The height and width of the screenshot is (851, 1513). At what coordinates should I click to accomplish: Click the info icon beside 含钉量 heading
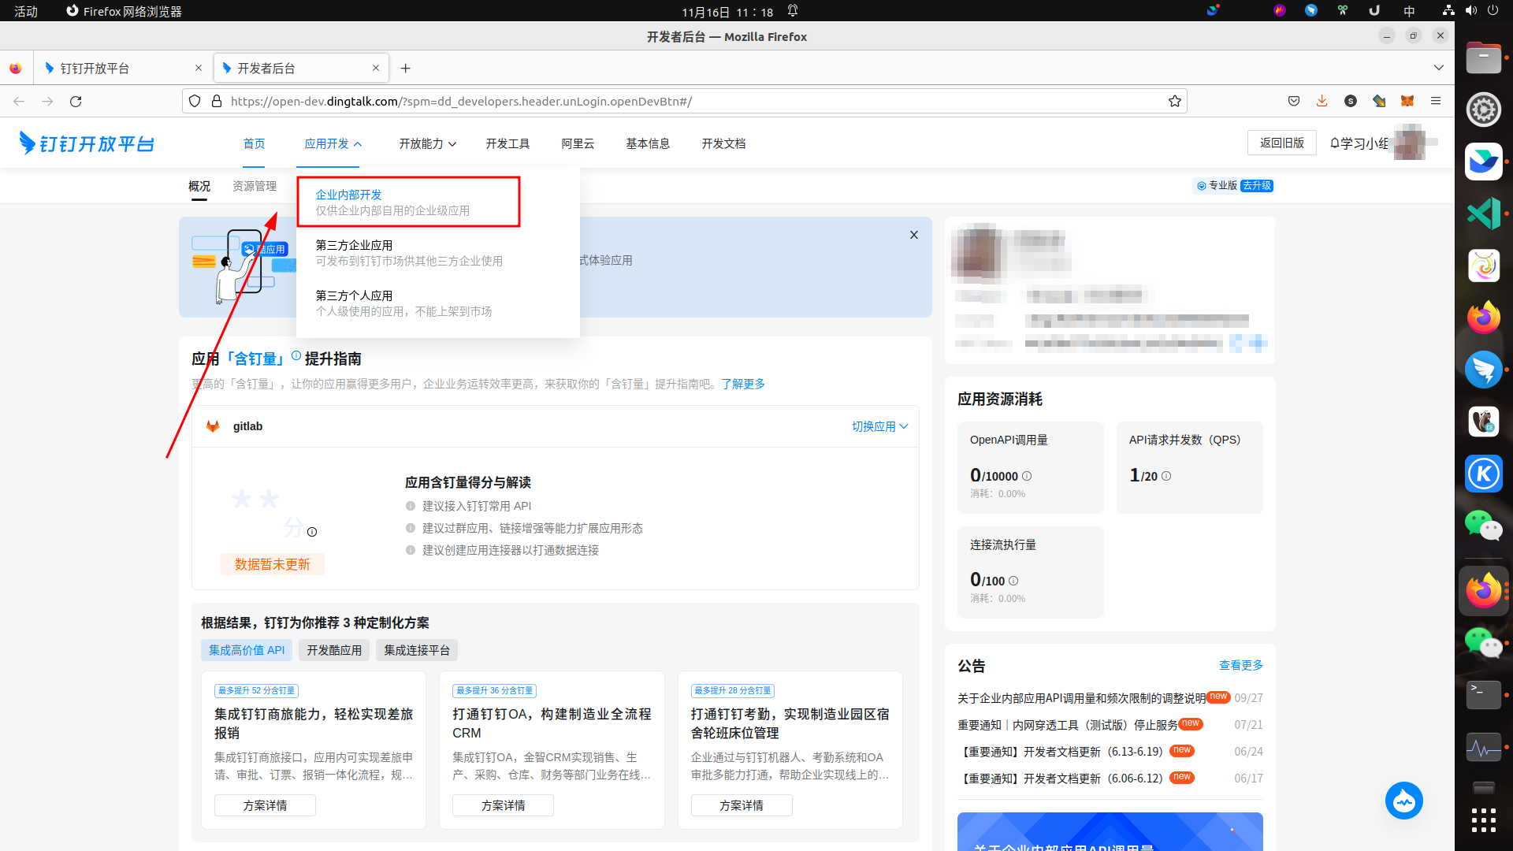pos(296,356)
